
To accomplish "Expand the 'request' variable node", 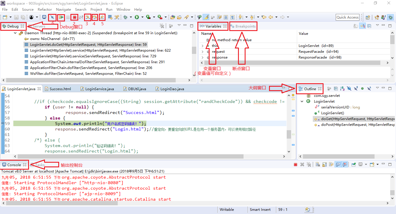I will (202, 52).
